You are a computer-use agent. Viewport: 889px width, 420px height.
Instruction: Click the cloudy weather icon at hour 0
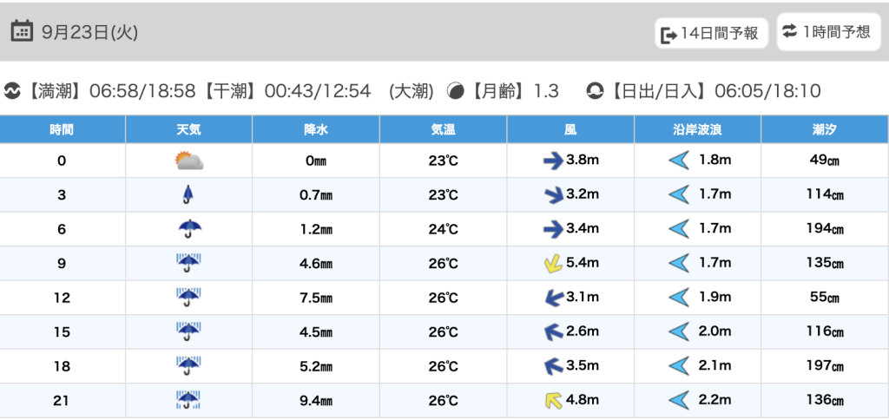pos(188,161)
